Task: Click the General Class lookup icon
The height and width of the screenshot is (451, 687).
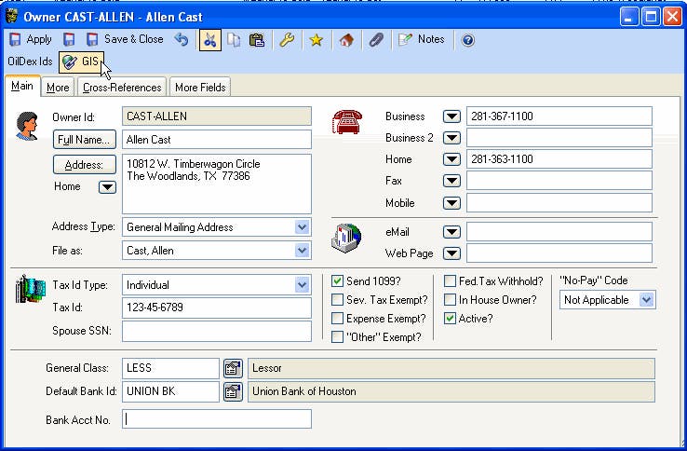Action: click(x=233, y=368)
